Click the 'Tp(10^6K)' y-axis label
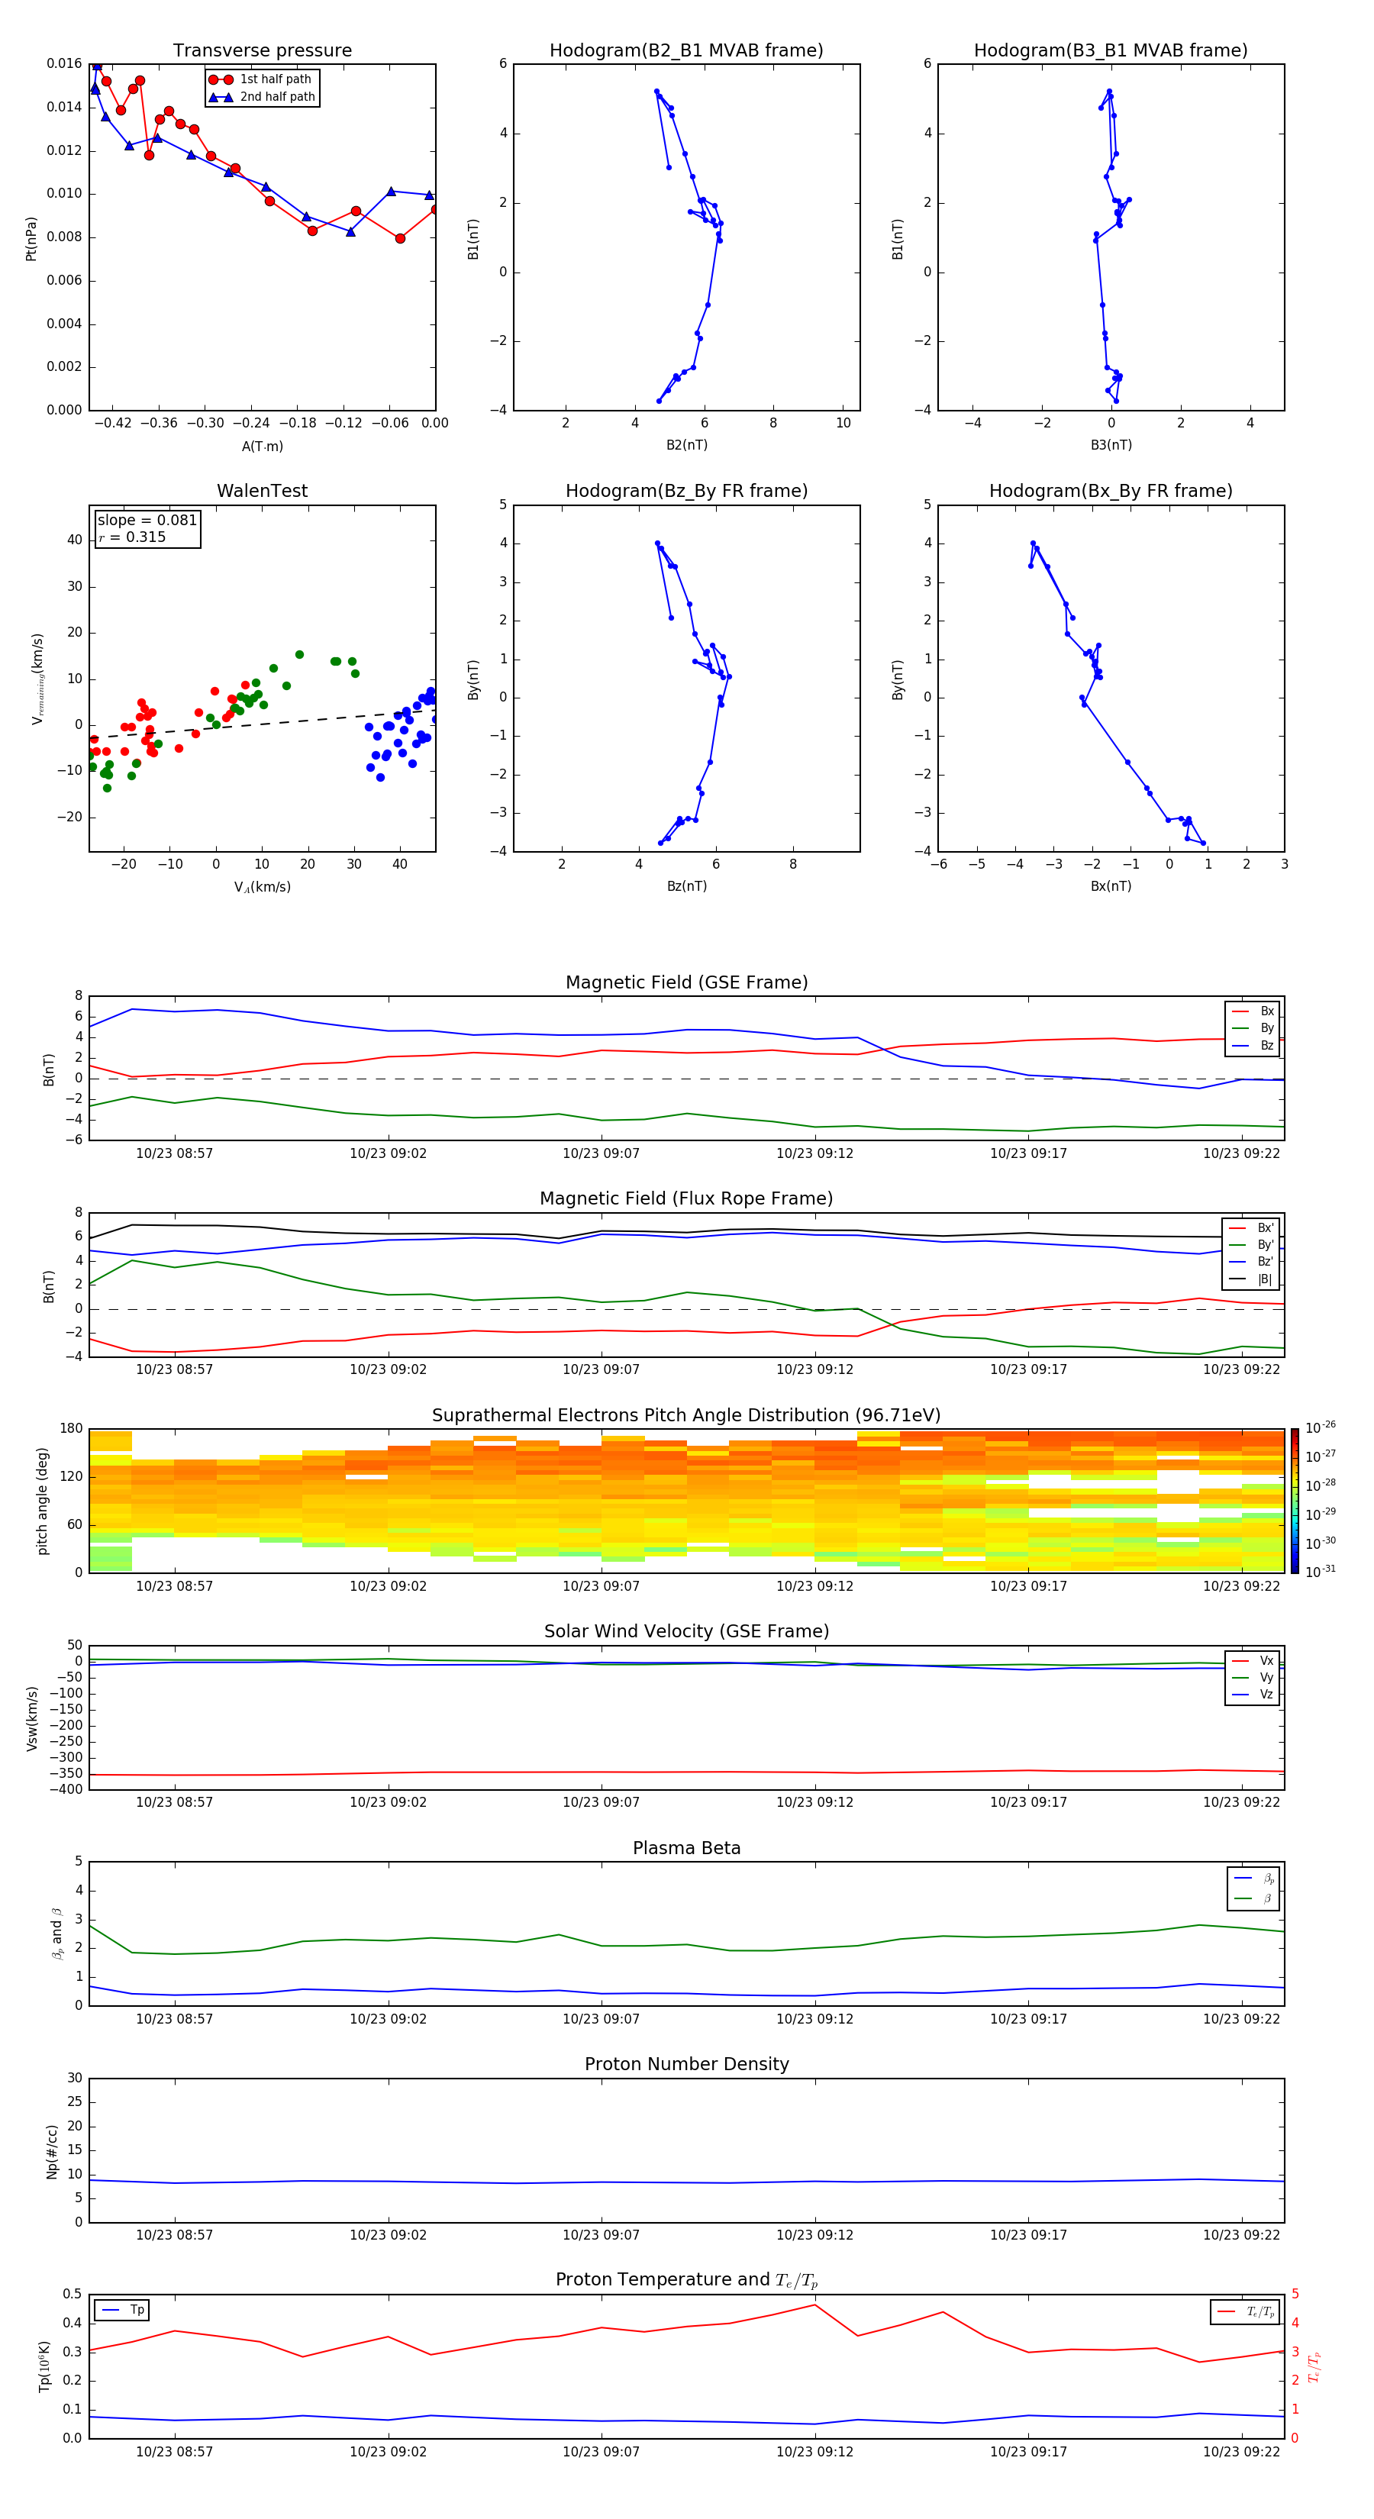Image resolution: width=1374 pixels, height=2519 pixels. point(44,2366)
